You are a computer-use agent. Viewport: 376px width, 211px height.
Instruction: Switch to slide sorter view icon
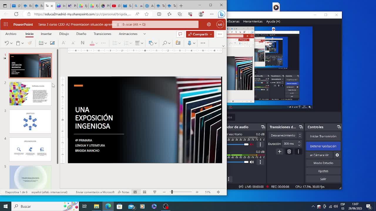[x=145, y=192]
